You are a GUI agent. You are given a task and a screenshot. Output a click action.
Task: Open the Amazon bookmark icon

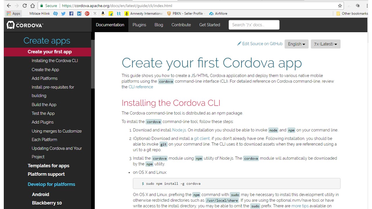point(103,13)
